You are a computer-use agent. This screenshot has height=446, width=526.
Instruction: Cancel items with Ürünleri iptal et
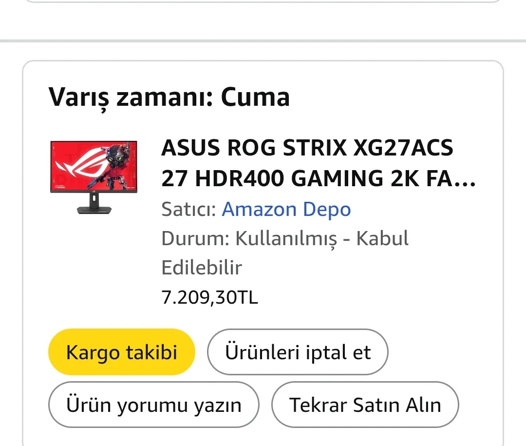click(298, 352)
